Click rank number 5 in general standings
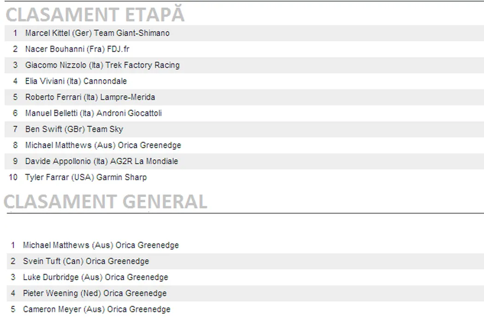 click(13, 310)
